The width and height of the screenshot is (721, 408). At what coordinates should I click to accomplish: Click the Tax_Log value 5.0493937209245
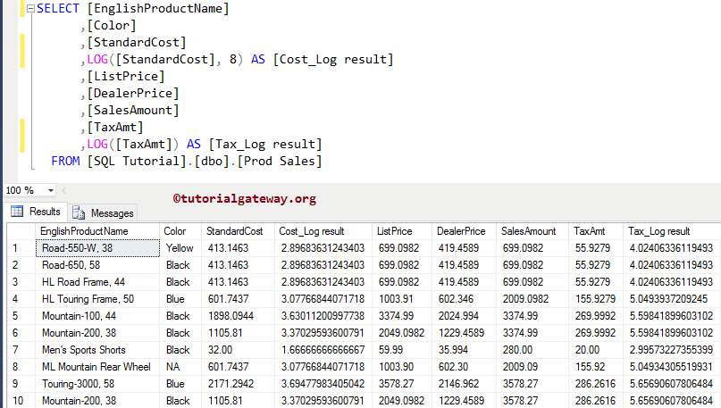point(672,299)
